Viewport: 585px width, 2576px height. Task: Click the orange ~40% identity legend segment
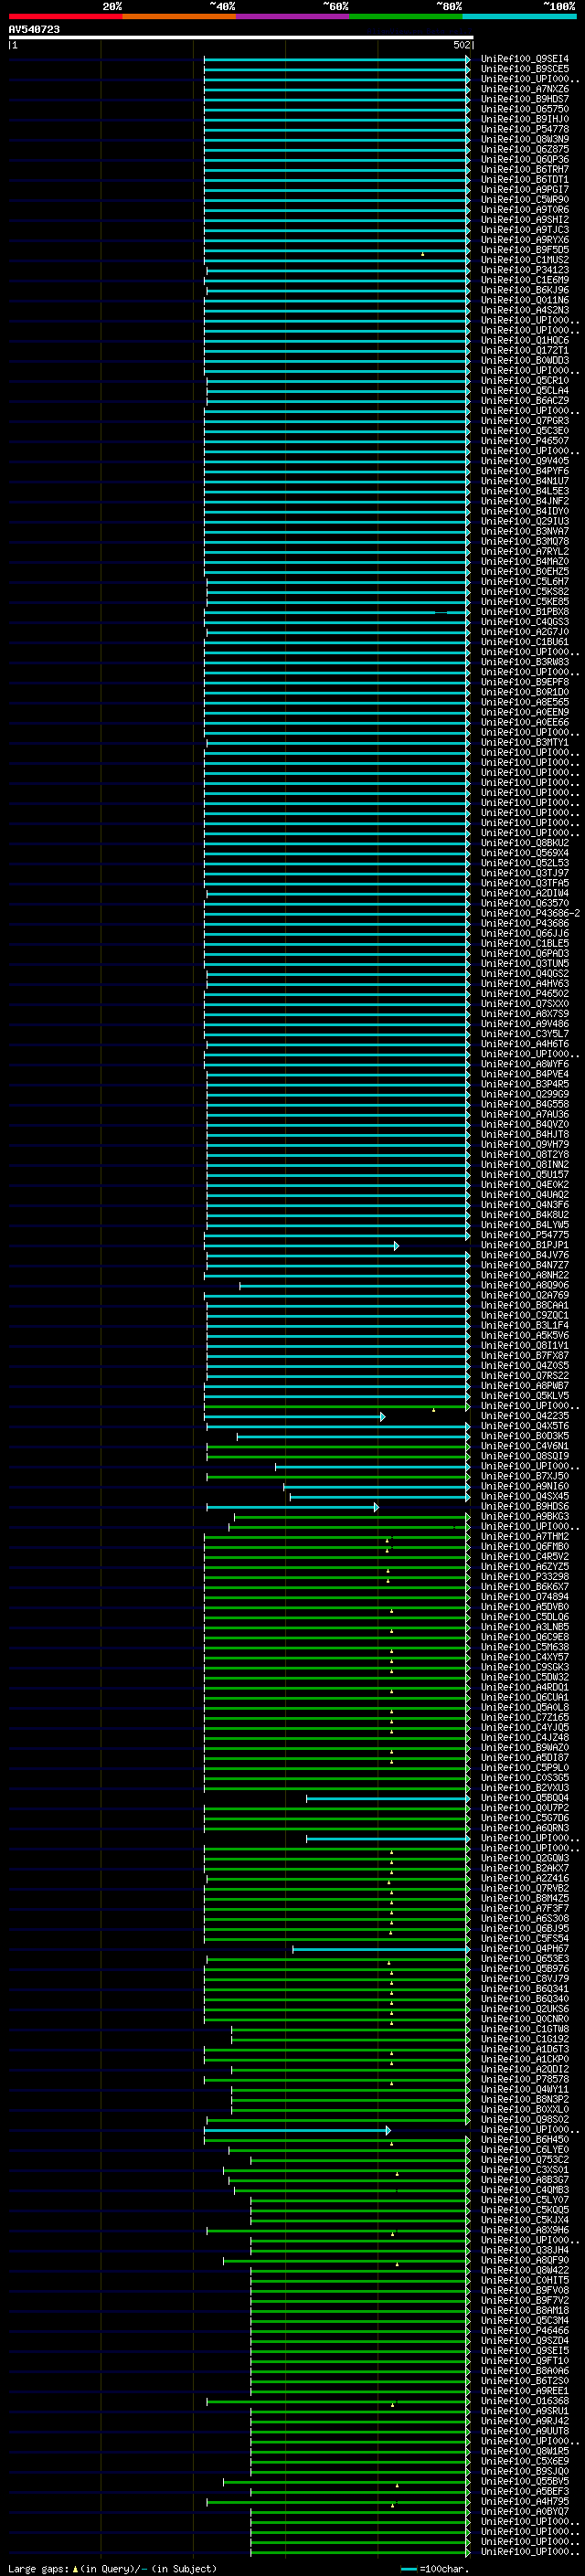pos(179,16)
